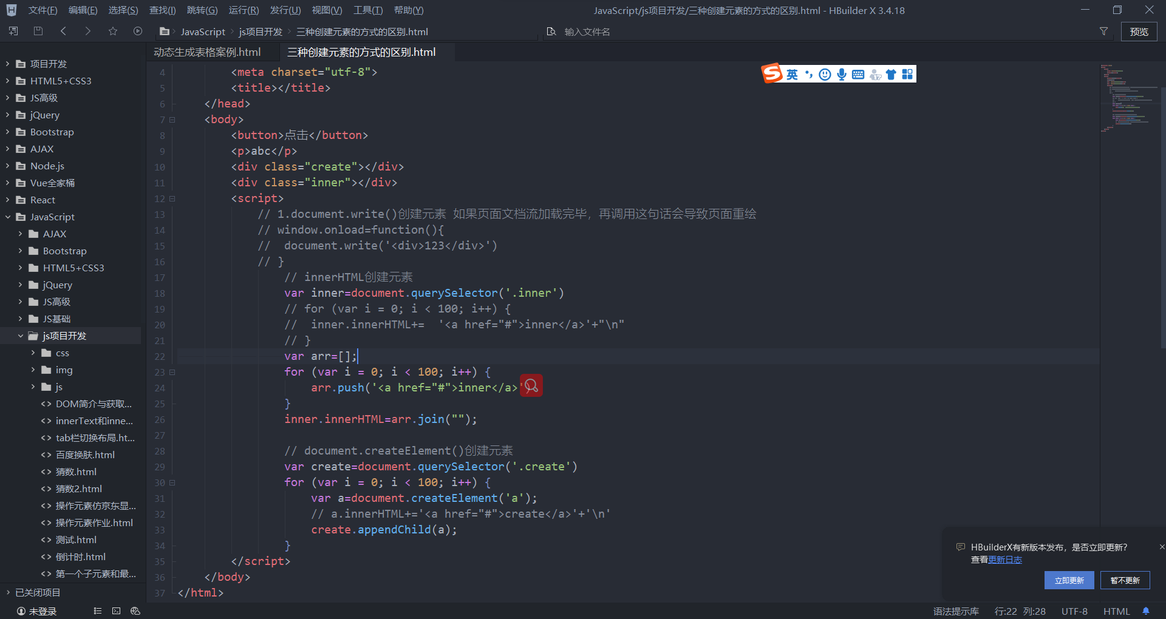Click the filter funnel icon near preview
This screenshot has height=619, width=1166.
[1104, 31]
